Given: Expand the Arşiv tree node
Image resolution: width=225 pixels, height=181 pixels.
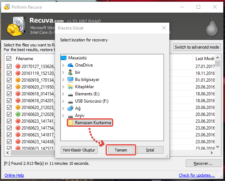Looking at the screenshot, I should (63, 116).
